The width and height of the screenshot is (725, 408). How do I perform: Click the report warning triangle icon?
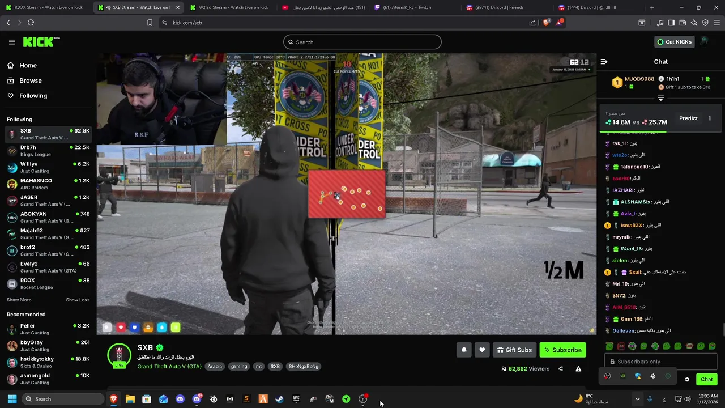[578, 369]
